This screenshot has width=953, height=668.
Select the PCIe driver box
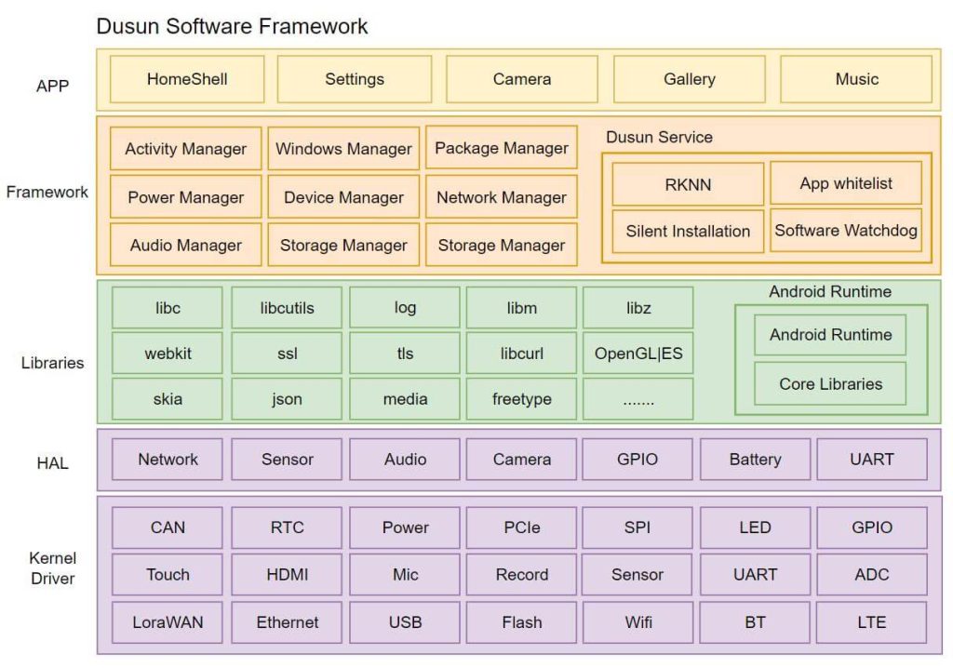[521, 528]
